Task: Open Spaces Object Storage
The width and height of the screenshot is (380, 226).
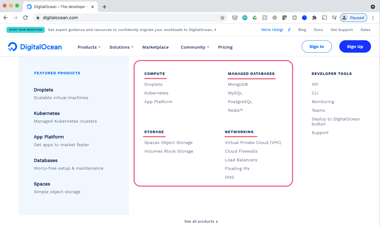Action: [x=168, y=142]
